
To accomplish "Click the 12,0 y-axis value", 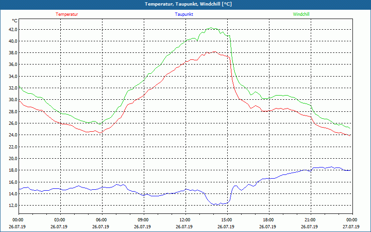I will (x=13, y=206).
